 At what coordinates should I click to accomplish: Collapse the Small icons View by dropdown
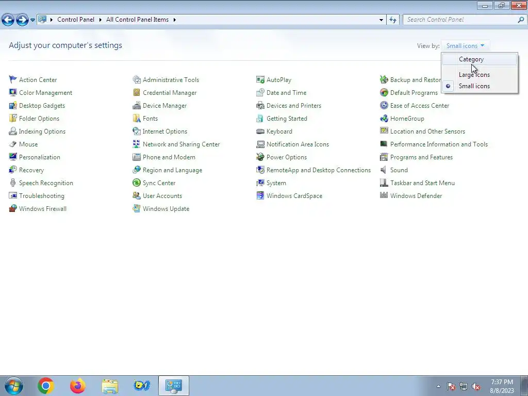coord(466,46)
